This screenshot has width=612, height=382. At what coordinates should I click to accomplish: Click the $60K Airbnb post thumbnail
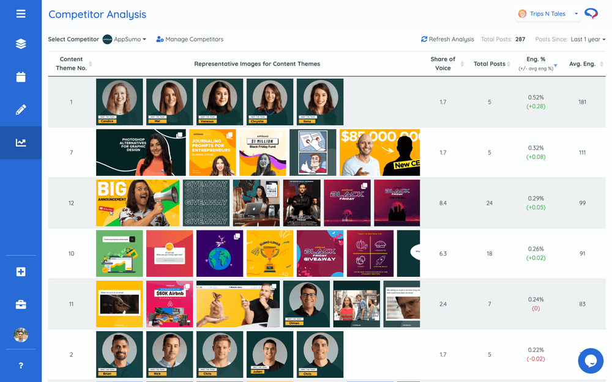pyautogui.click(x=170, y=304)
